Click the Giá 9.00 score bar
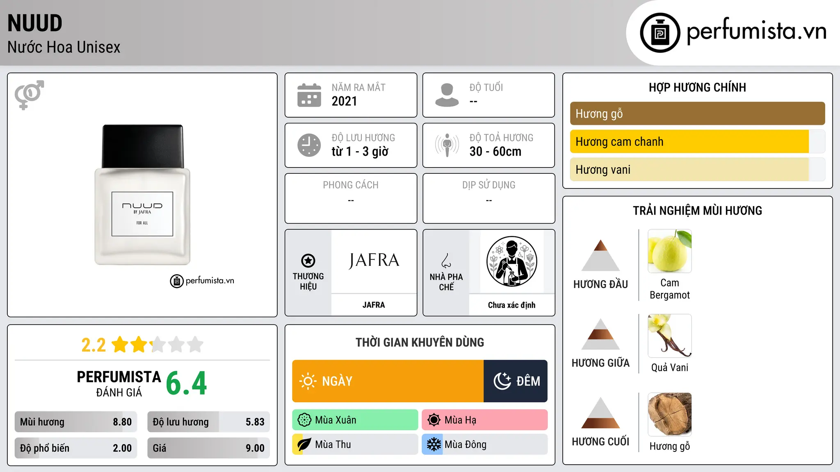The width and height of the screenshot is (840, 472). [209, 448]
